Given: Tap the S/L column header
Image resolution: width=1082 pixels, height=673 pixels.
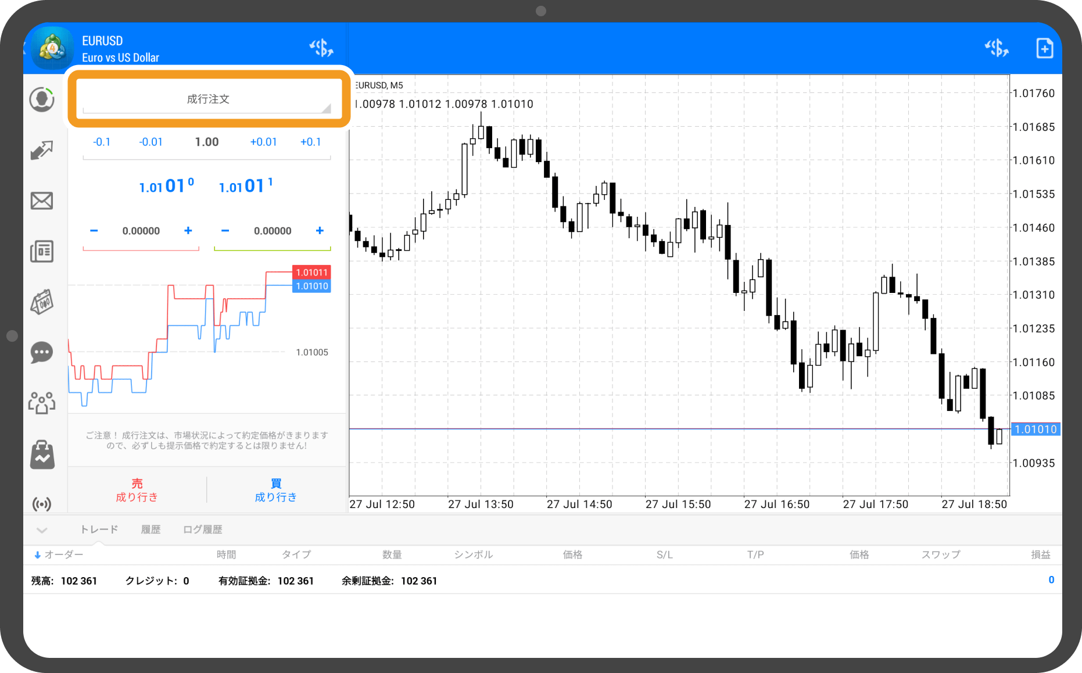Looking at the screenshot, I should pos(665,554).
